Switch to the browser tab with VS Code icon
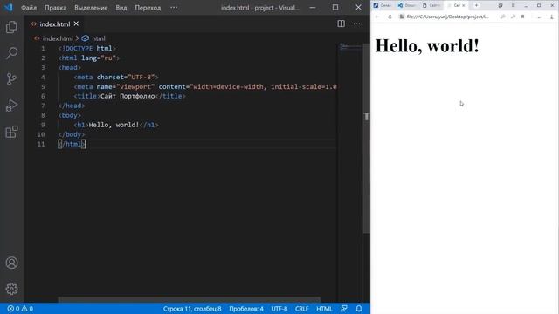559x314 pixels. click(x=407, y=5)
